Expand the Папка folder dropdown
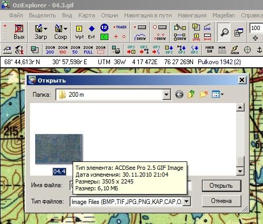Screen dimensions: 263x224 tap(166, 95)
